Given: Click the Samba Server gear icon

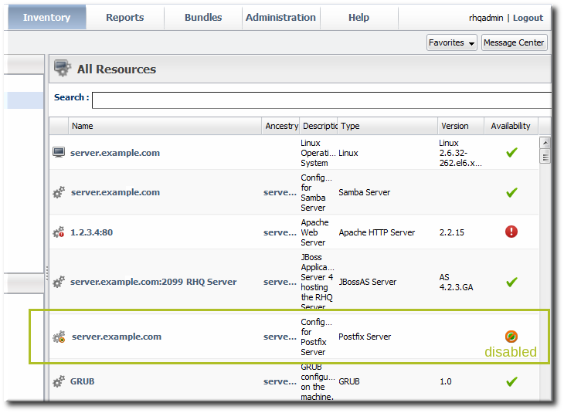Looking at the screenshot, I should click(58, 192).
